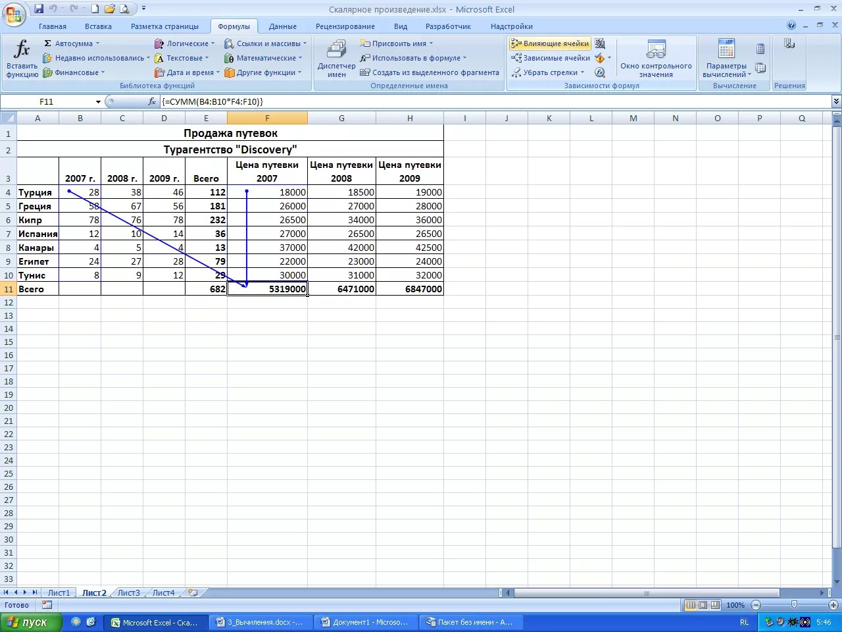Open Параметры вычислений dropdown
842x632 pixels.
pyautogui.click(x=726, y=59)
